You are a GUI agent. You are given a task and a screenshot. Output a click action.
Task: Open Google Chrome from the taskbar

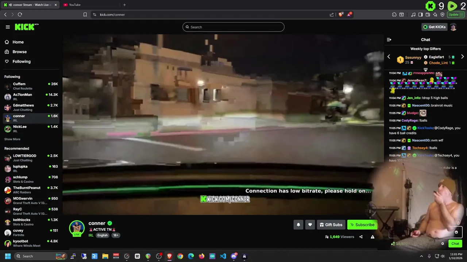180,256
